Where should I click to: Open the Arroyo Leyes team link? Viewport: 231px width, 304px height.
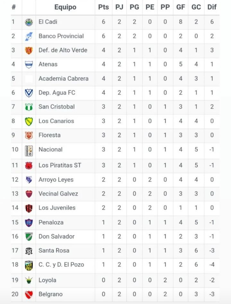tap(56, 180)
